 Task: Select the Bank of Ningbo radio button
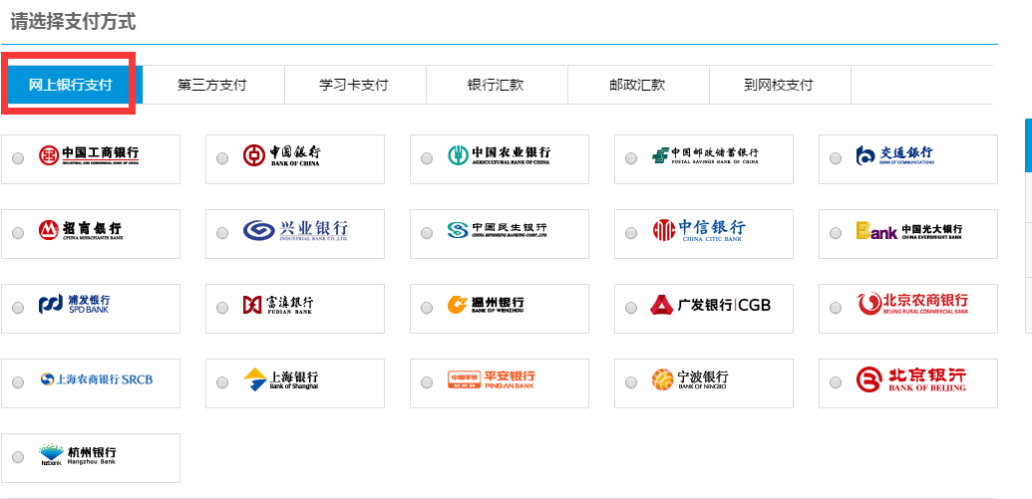(631, 382)
